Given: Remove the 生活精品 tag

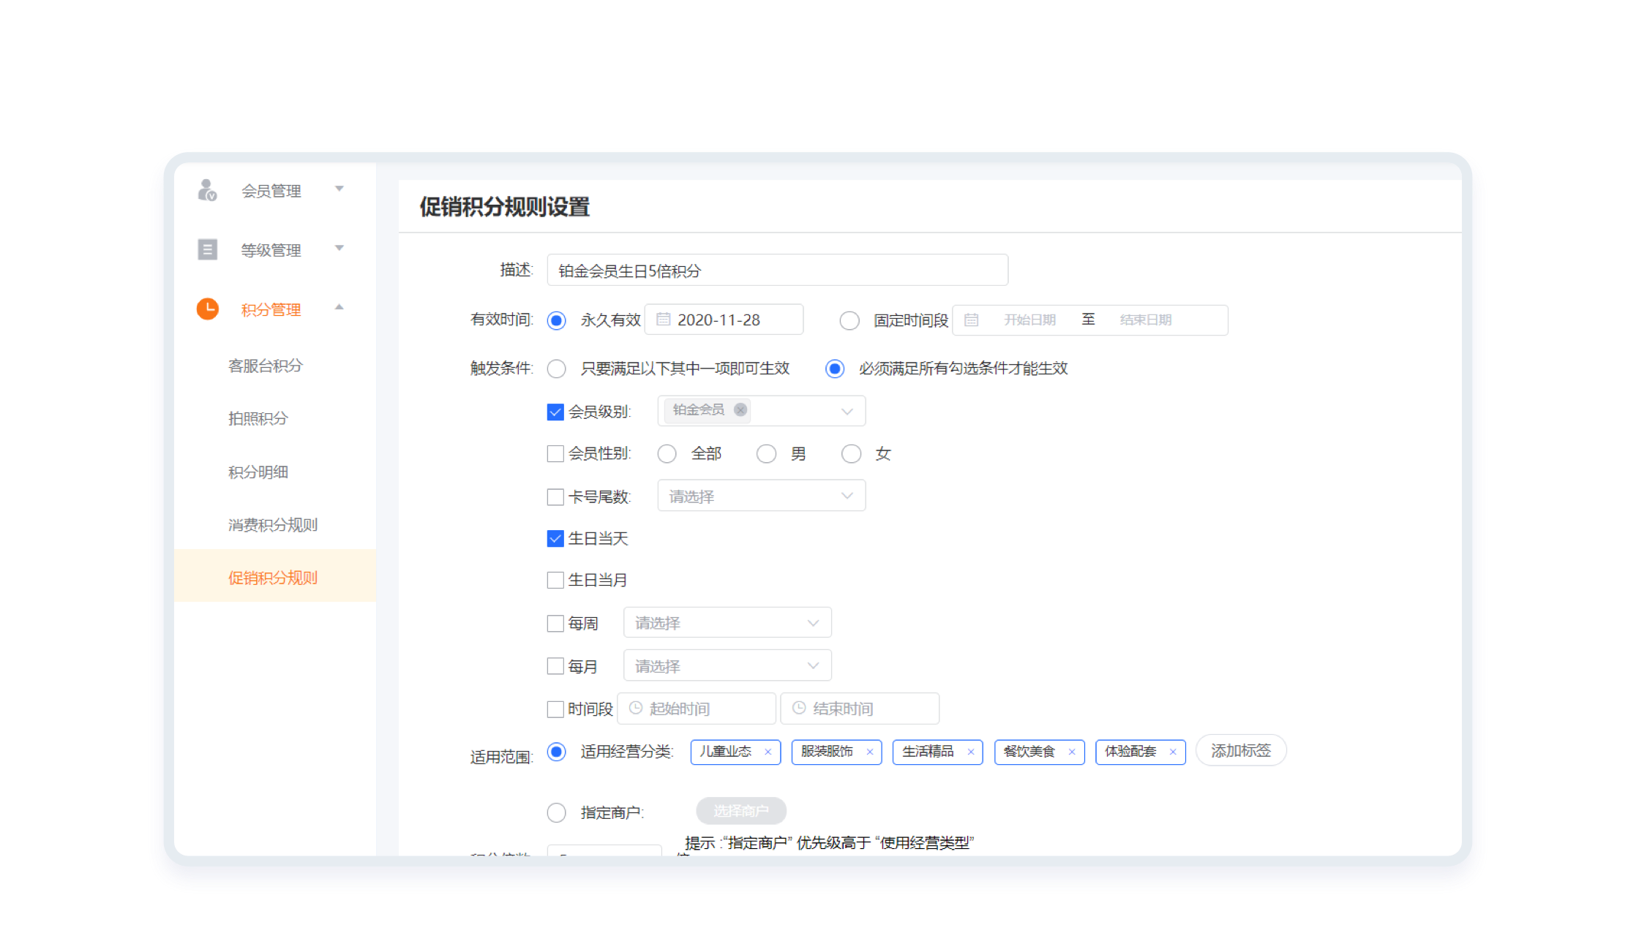Looking at the screenshot, I should click(x=970, y=752).
